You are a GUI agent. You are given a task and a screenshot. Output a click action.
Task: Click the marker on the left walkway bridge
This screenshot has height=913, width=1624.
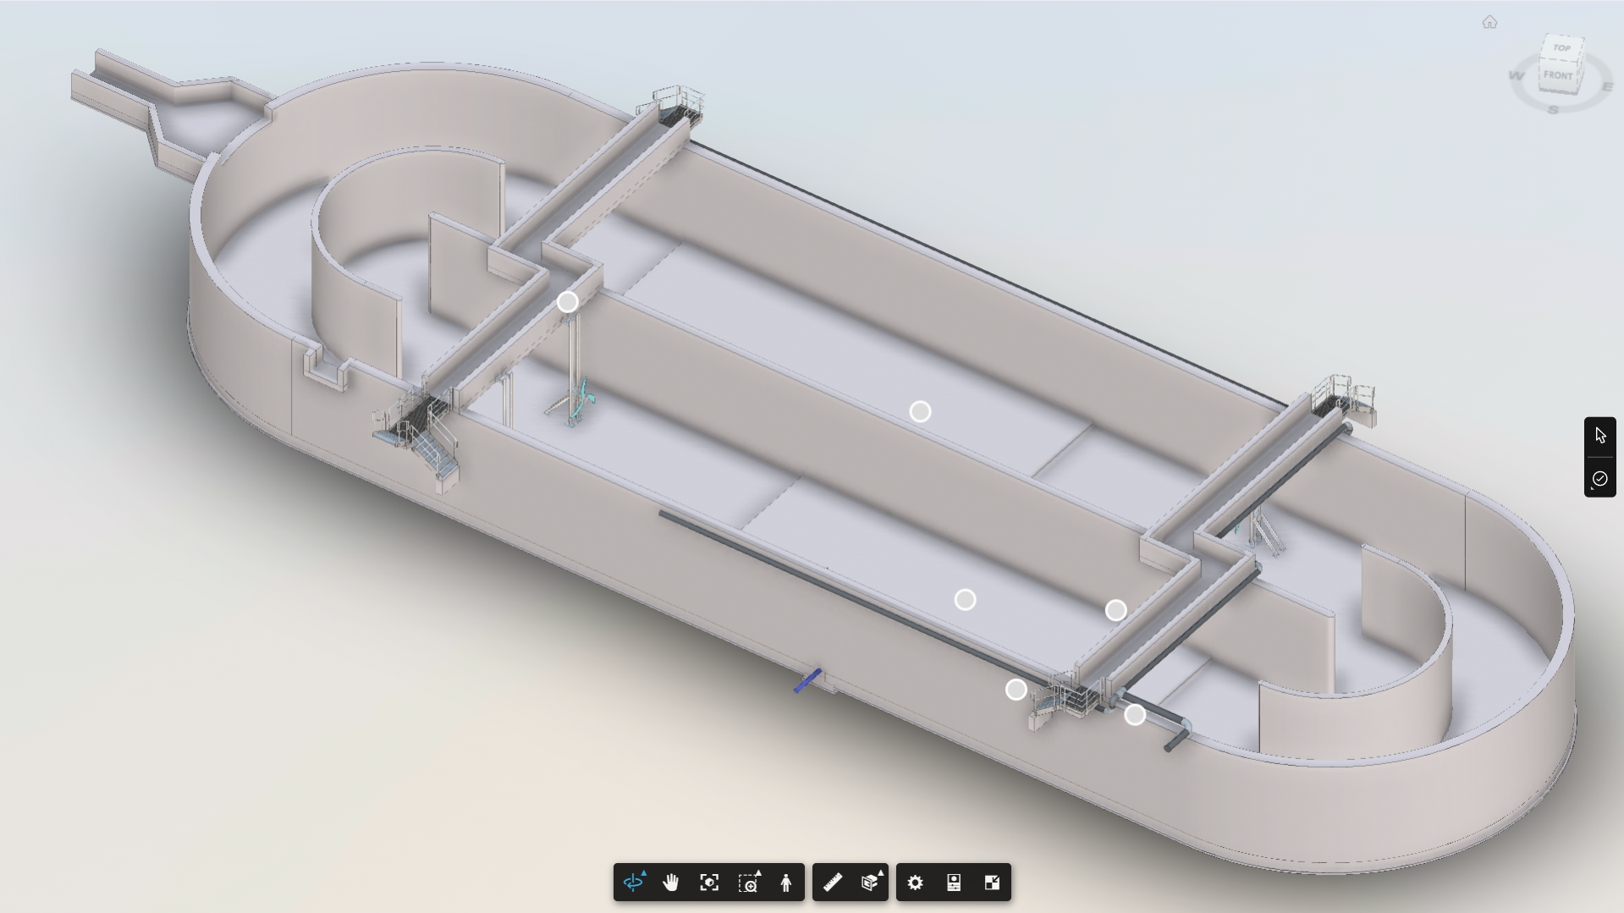(568, 302)
